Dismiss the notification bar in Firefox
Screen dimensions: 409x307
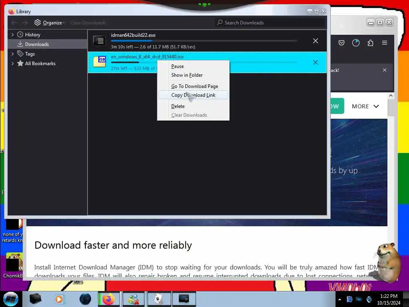(385, 70)
